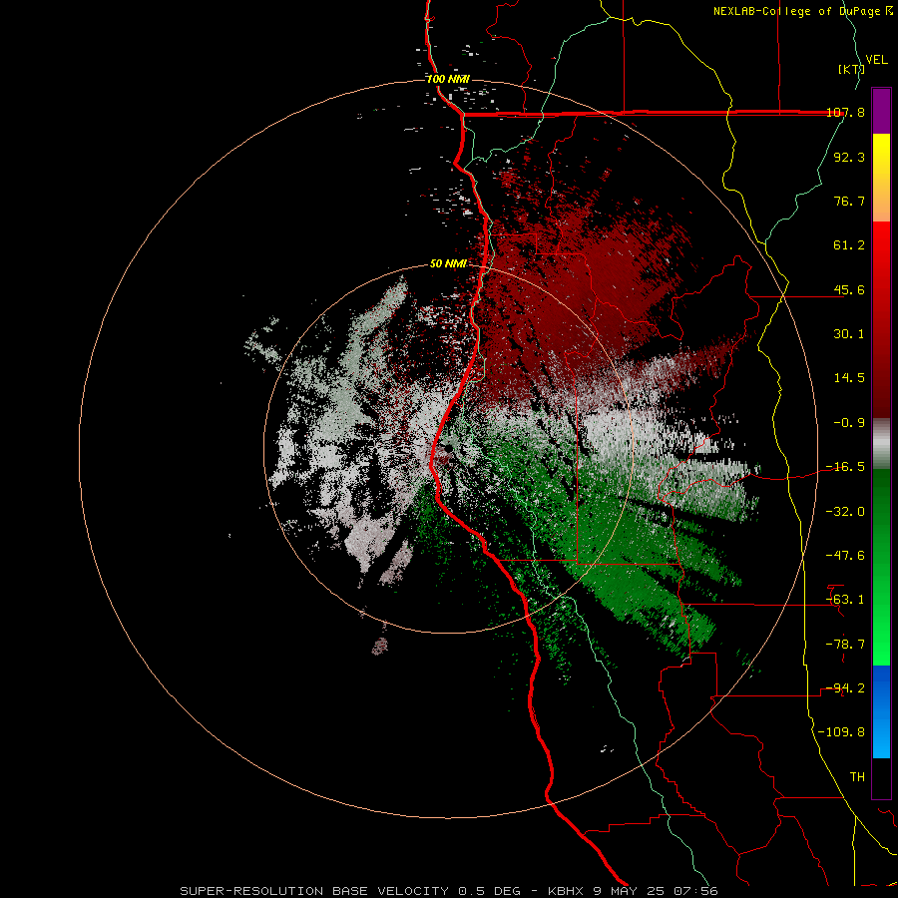Select the TH label on the scale
Screen dimensions: 898x898
tap(857, 776)
